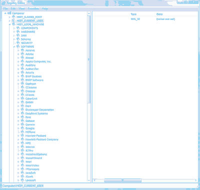Expand the CyberLink key

(x=18, y=98)
